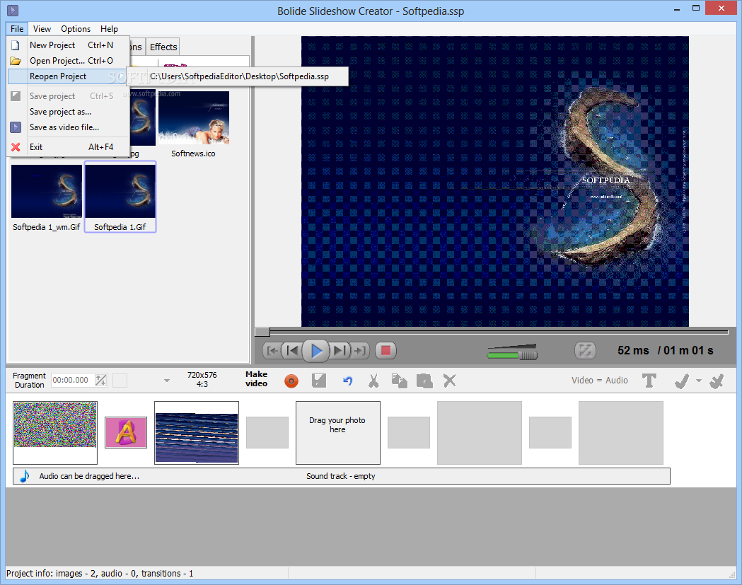Choose Exit from the File menu
Screen dimensions: 742x585
pos(68,147)
